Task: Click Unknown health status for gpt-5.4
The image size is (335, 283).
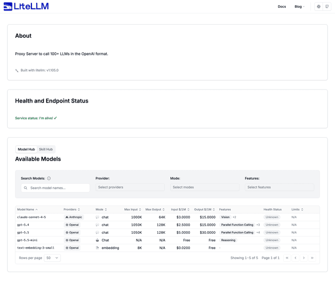Action: point(272,225)
